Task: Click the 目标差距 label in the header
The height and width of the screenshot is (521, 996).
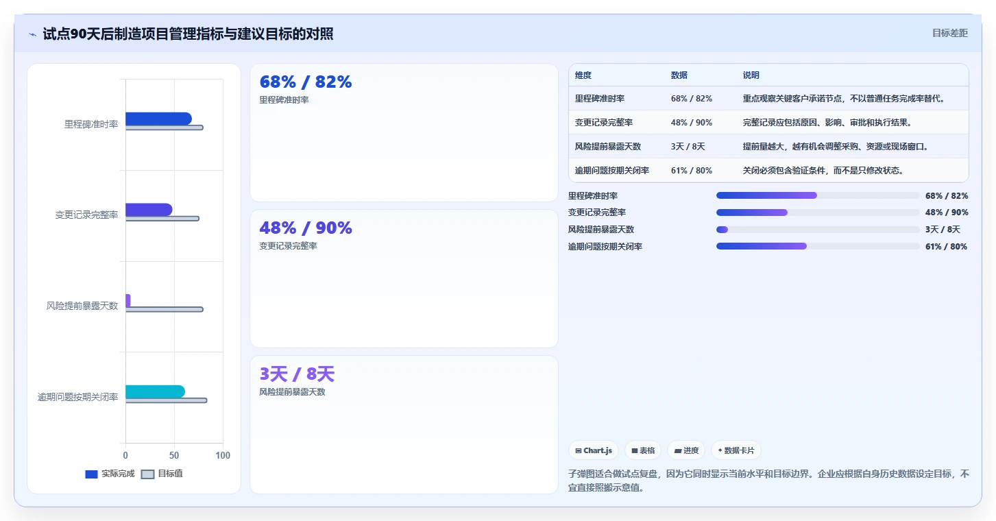Action: point(950,33)
